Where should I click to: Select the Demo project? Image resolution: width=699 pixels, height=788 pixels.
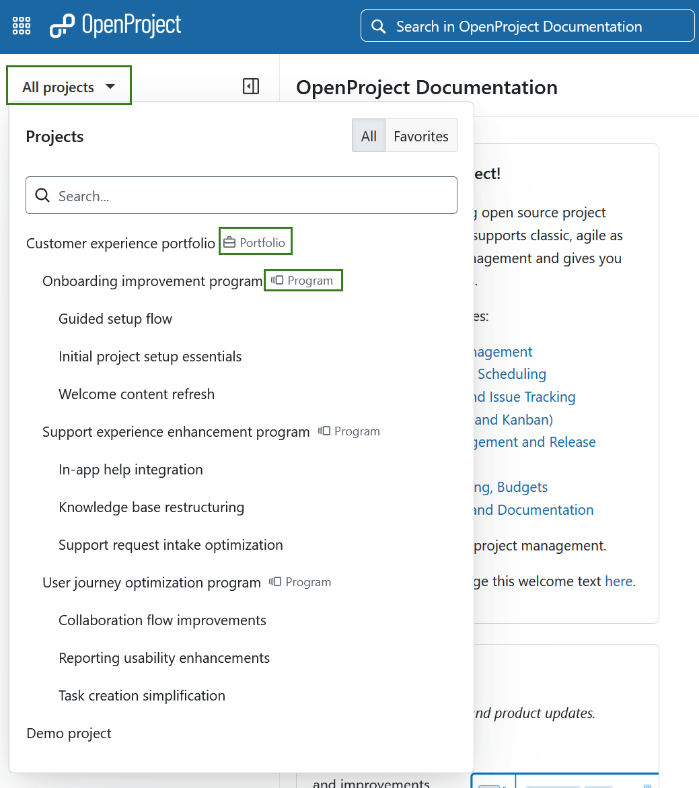pyautogui.click(x=68, y=733)
